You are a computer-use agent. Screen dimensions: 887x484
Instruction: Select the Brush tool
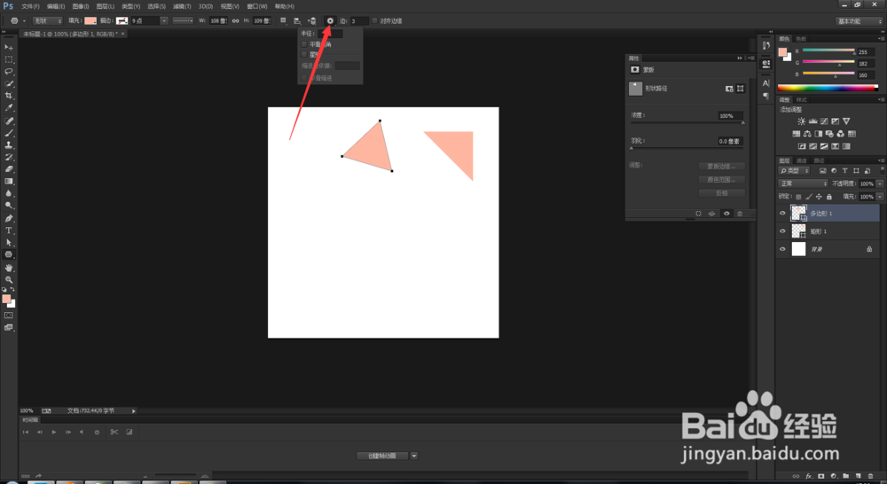(x=9, y=134)
